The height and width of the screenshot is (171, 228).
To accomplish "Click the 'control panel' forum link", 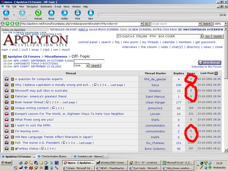I will pos(89,42).
